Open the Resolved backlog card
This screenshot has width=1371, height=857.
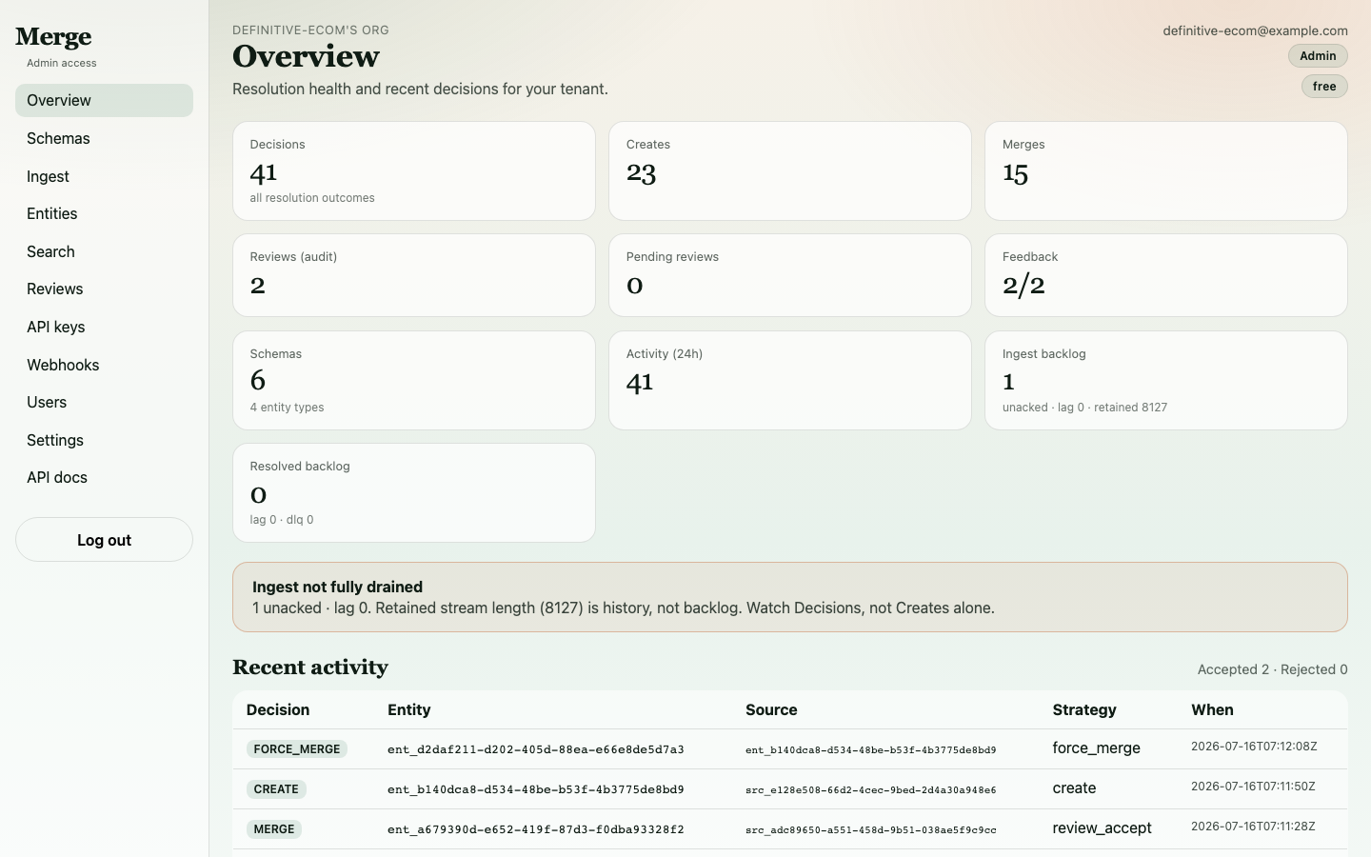(x=414, y=492)
